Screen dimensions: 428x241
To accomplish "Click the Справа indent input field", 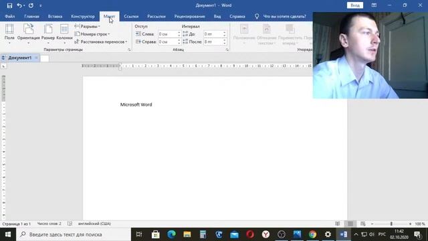I will 167,42.
